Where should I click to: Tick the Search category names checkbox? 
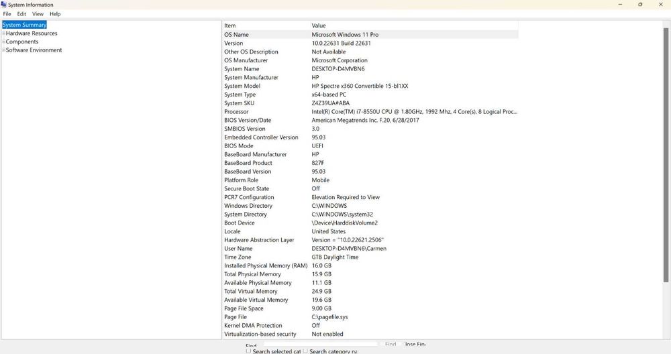(x=305, y=351)
